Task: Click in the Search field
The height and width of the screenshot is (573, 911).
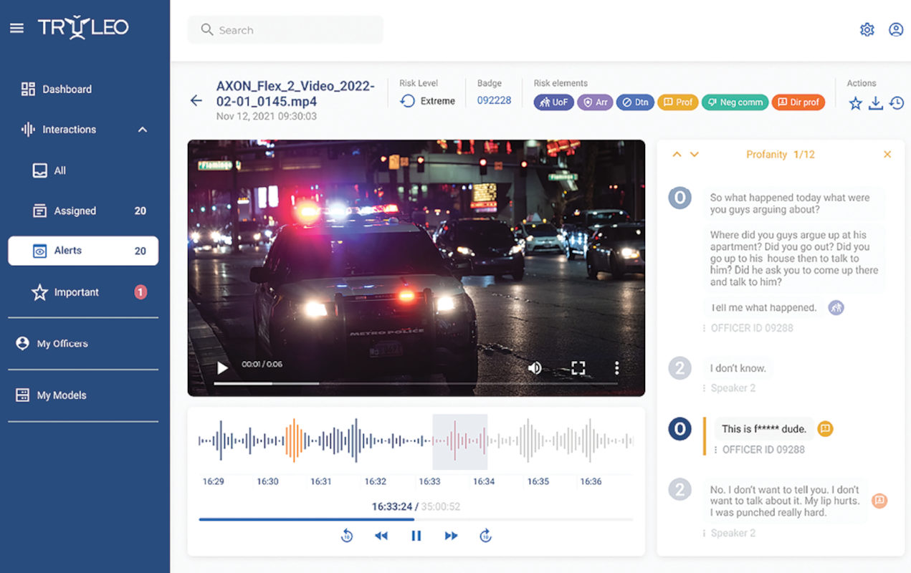Action: coord(285,30)
